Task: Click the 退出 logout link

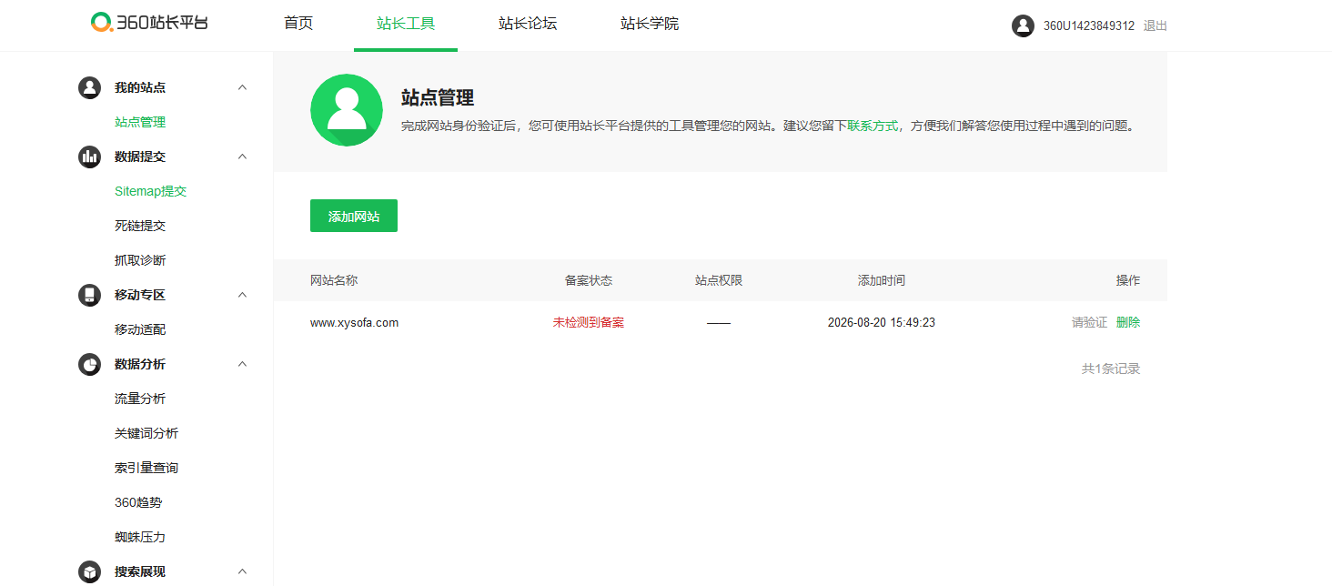Action: (x=1155, y=25)
